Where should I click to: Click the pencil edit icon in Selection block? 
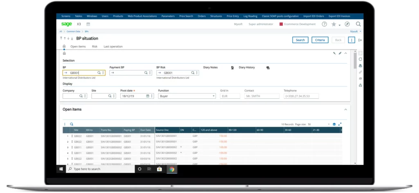click(x=340, y=53)
